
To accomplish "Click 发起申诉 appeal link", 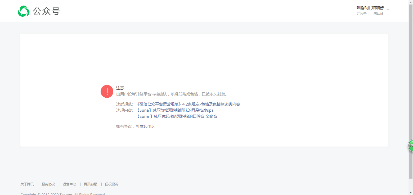I will [x=147, y=126].
